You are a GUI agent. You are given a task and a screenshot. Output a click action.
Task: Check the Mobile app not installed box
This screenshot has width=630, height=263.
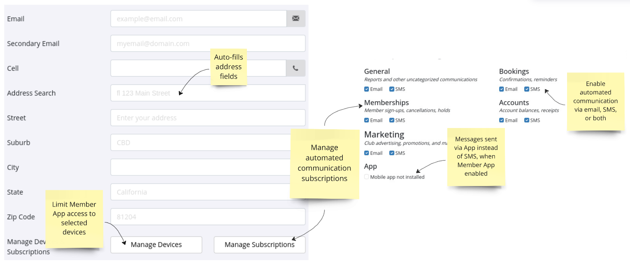click(367, 177)
